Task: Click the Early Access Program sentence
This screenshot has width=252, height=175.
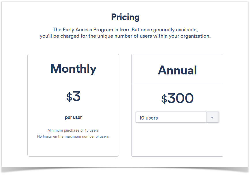Action: point(125,30)
